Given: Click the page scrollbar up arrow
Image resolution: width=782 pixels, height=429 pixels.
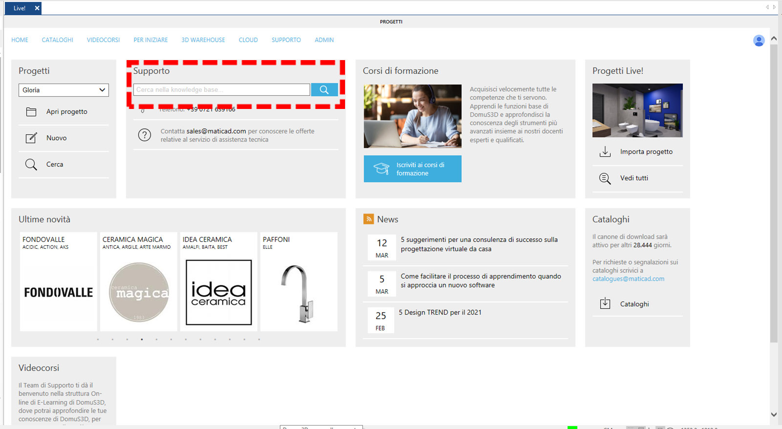Looking at the screenshot, I should click(x=774, y=38).
